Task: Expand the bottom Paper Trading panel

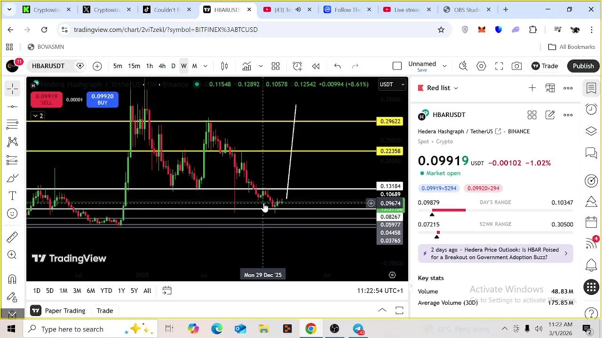Action: pos(382,311)
